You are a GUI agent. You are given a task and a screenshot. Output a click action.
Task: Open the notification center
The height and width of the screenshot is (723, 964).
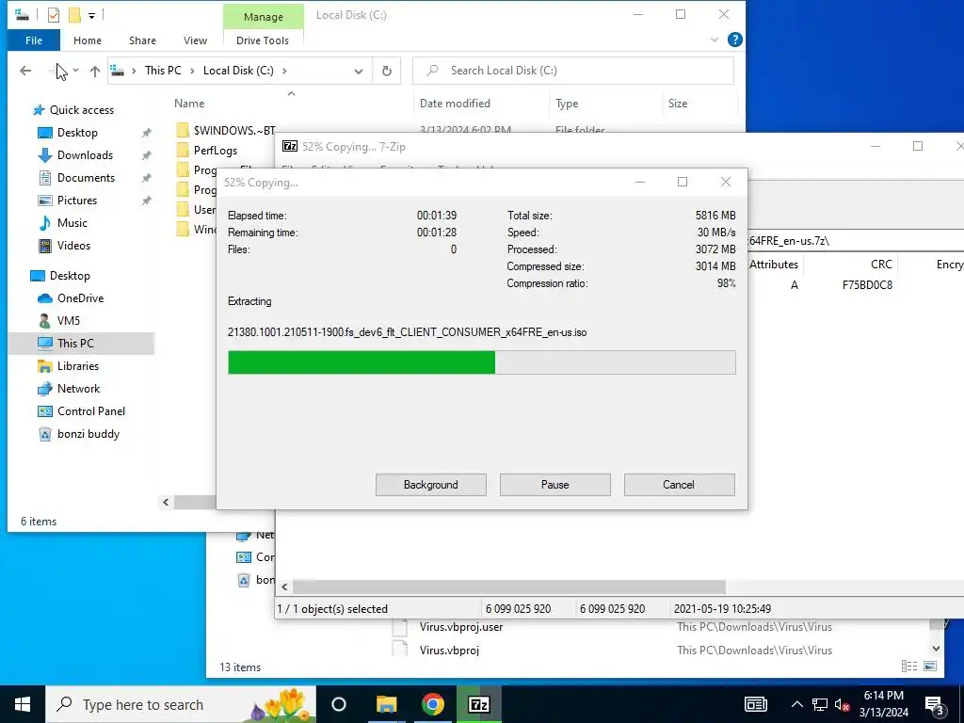tap(935, 706)
